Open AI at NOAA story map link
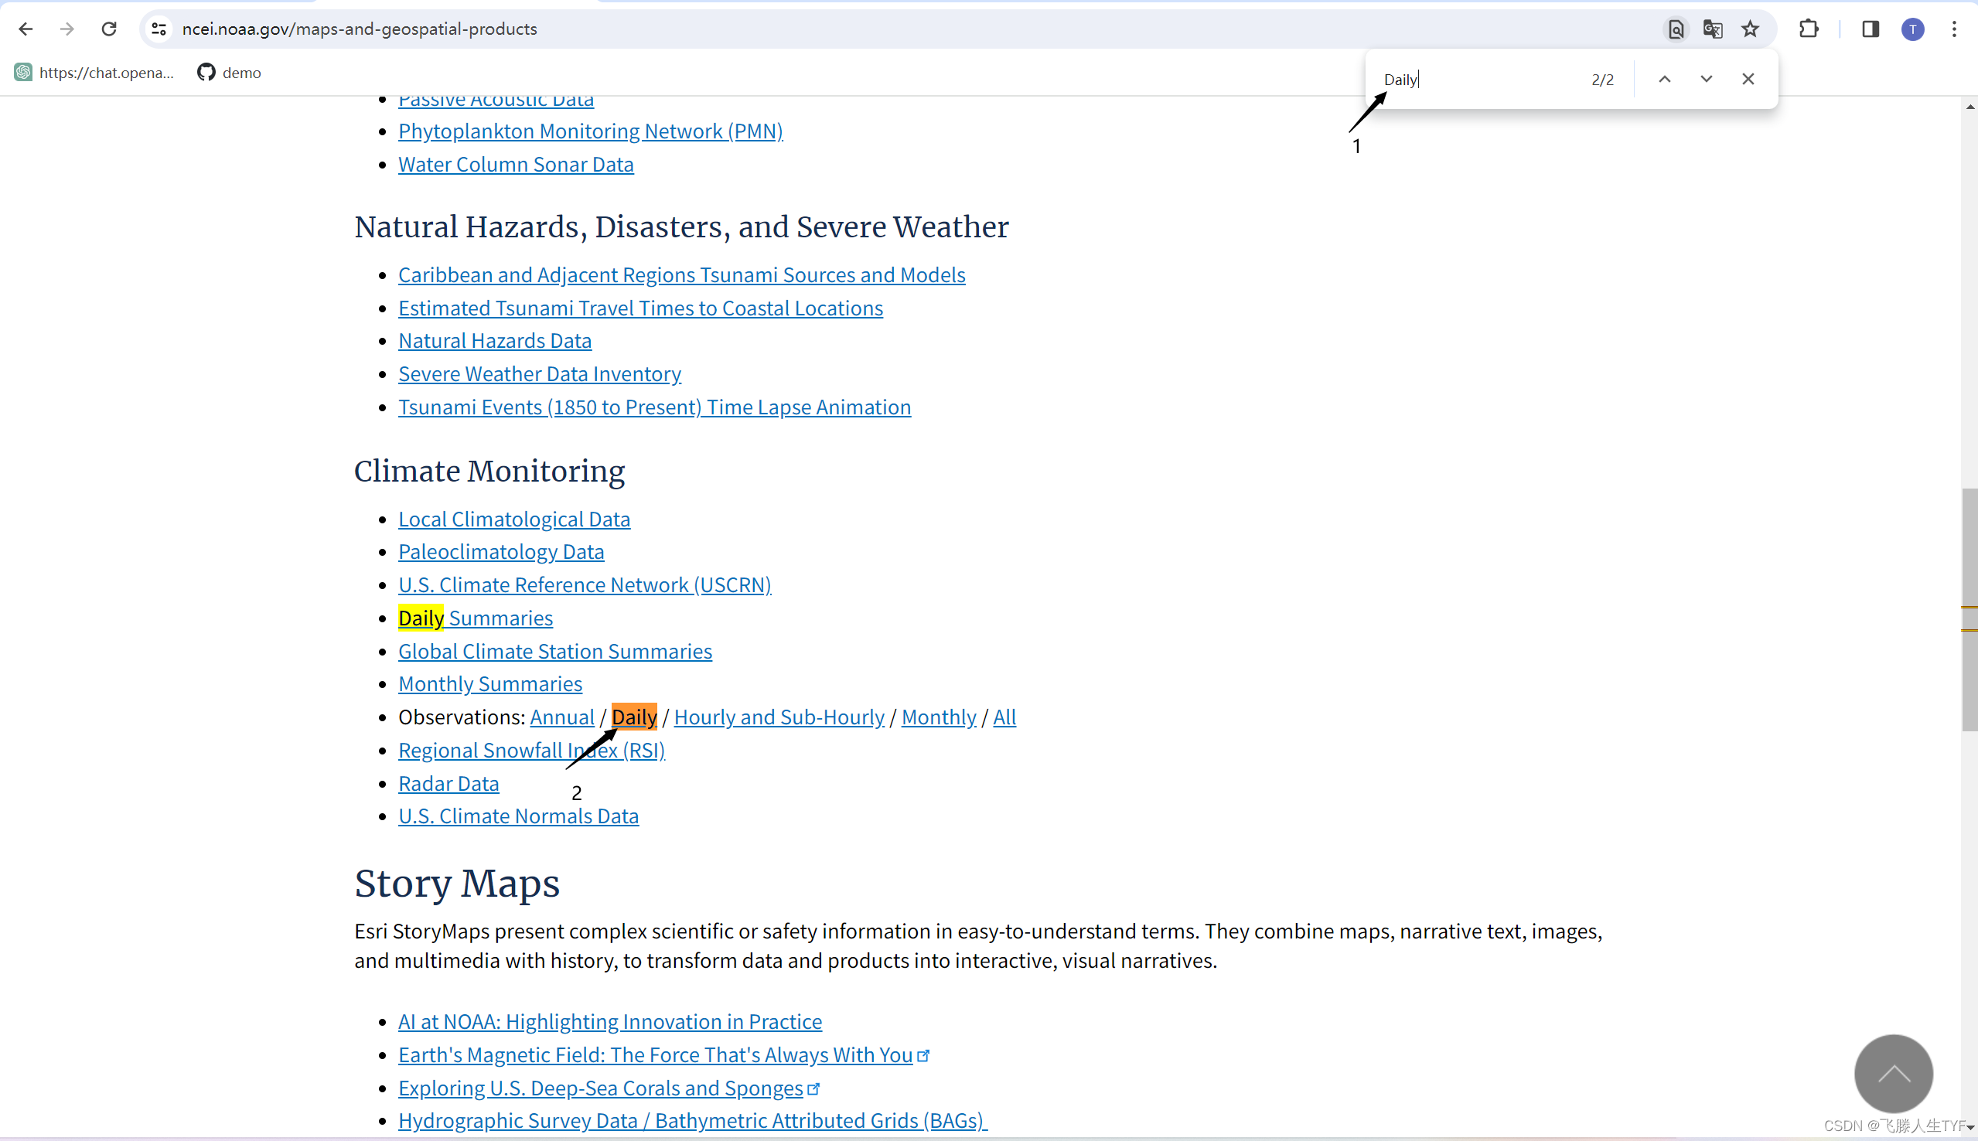This screenshot has width=1978, height=1141. point(609,1022)
